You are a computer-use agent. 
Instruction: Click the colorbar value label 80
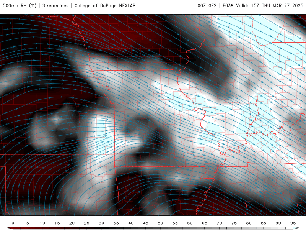pyautogui.click(x=249, y=223)
